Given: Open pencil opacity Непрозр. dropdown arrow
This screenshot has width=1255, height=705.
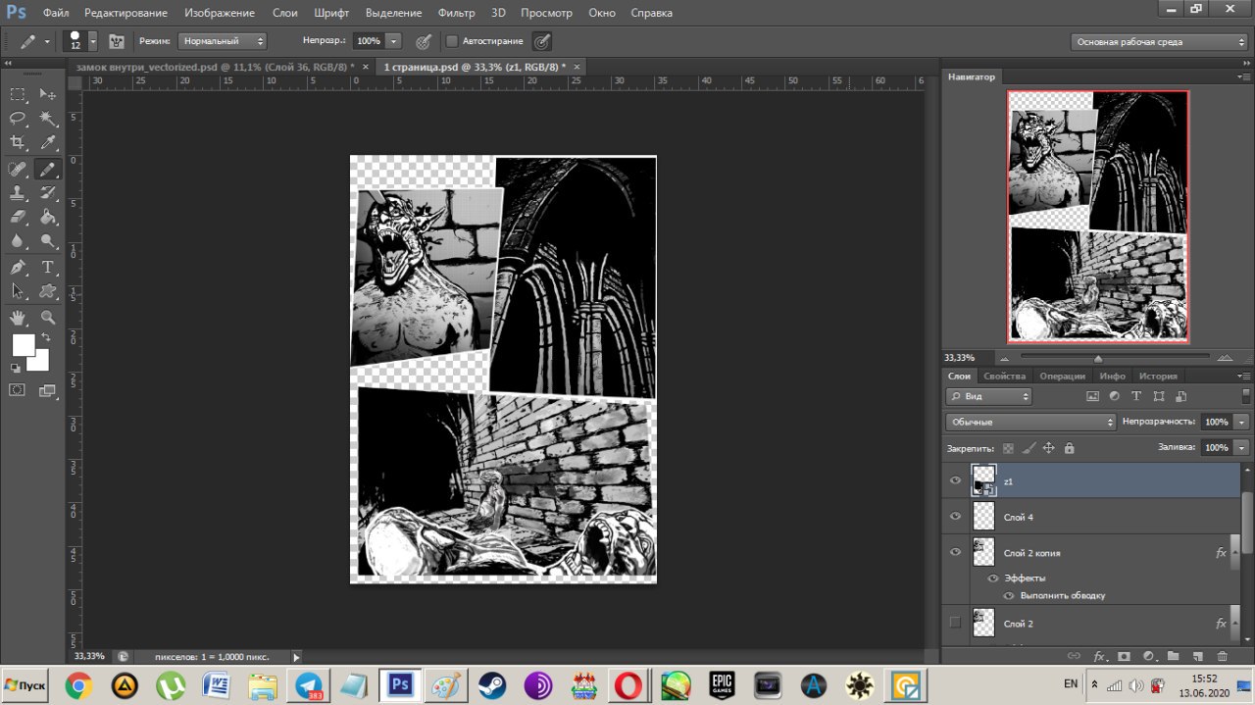Looking at the screenshot, I should coord(393,41).
